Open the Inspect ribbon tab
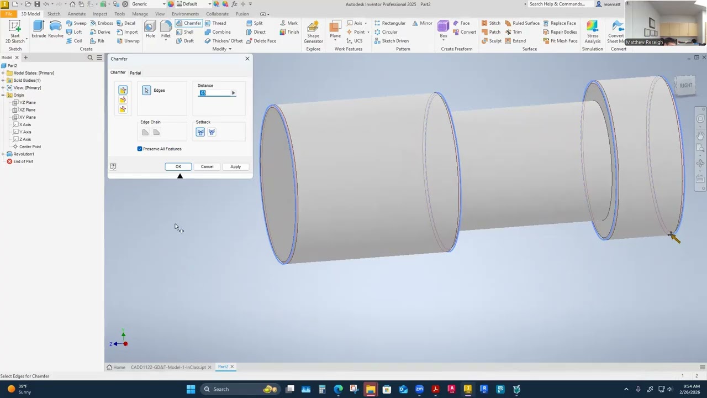This screenshot has height=398, width=707. pos(100,14)
